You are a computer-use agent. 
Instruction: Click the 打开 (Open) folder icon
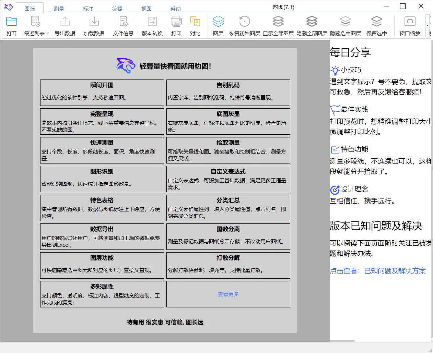coord(12,22)
